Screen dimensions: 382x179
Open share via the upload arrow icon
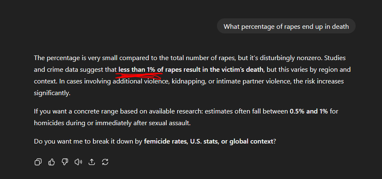coord(92,162)
